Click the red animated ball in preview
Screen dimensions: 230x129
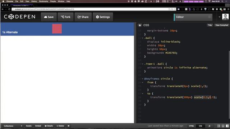pos(57,29)
